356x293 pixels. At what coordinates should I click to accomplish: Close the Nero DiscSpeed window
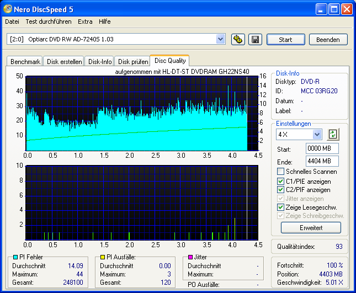coord(347,9)
